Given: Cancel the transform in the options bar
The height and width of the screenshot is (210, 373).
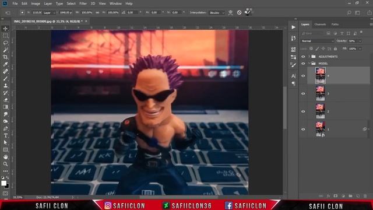Looking at the screenshot, I should pyautogui.click(x=239, y=12).
